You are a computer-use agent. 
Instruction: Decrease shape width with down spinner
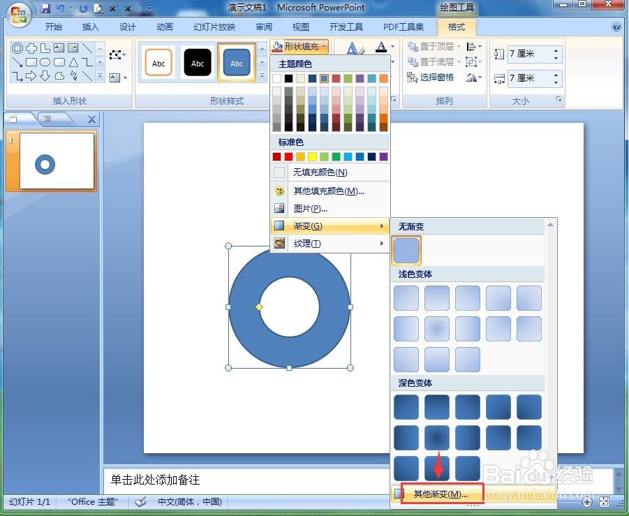[556, 82]
